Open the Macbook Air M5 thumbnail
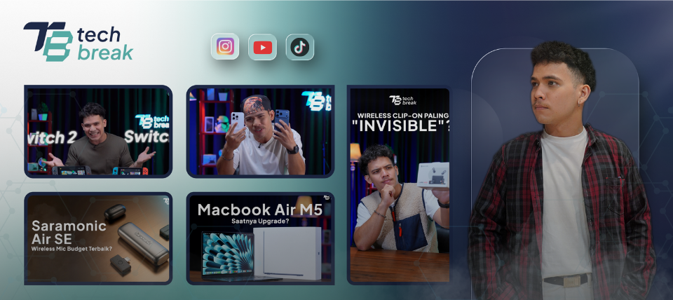Screen dimensions: 673x300 [260, 238]
